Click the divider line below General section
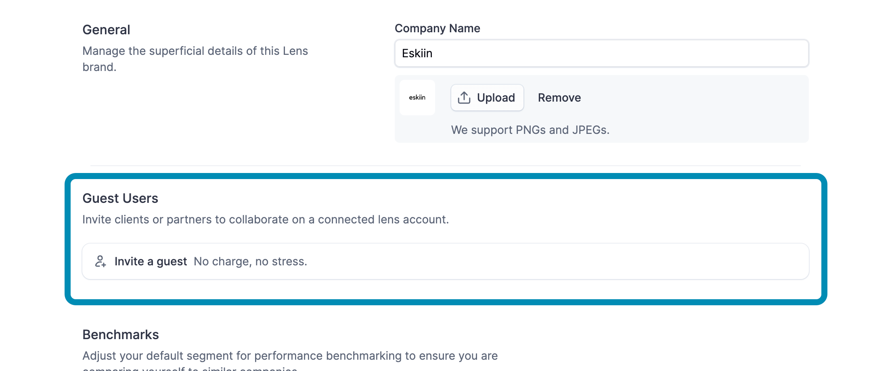This screenshot has height=371, width=871. pos(444,166)
